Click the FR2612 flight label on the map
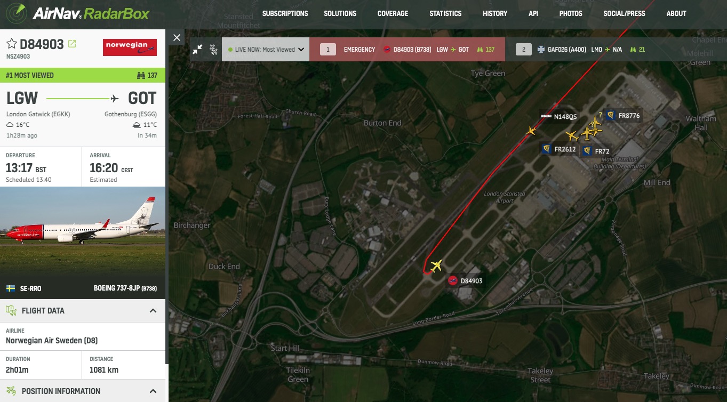 coord(565,149)
